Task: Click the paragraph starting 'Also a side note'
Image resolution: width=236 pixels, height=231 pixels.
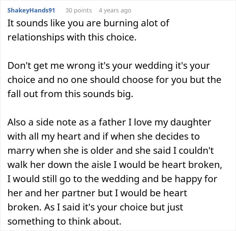Action: pos(115,172)
